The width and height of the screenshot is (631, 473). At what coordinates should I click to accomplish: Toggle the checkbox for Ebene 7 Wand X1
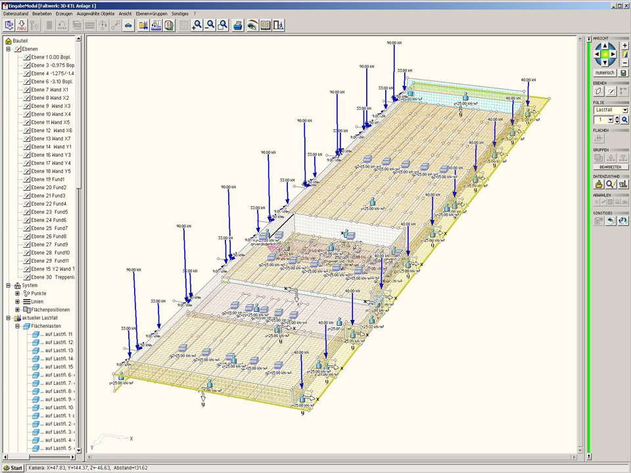pos(27,90)
